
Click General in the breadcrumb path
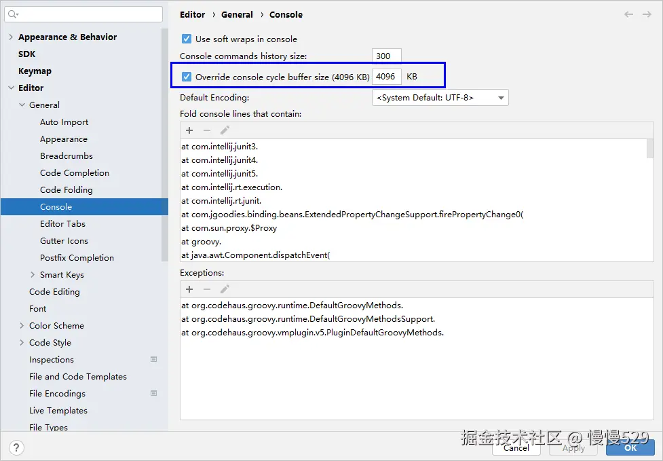[237, 14]
